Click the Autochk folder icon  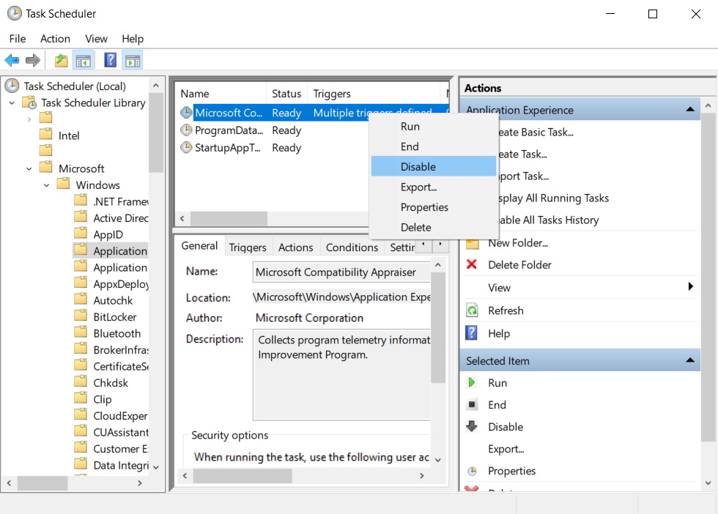coord(81,299)
